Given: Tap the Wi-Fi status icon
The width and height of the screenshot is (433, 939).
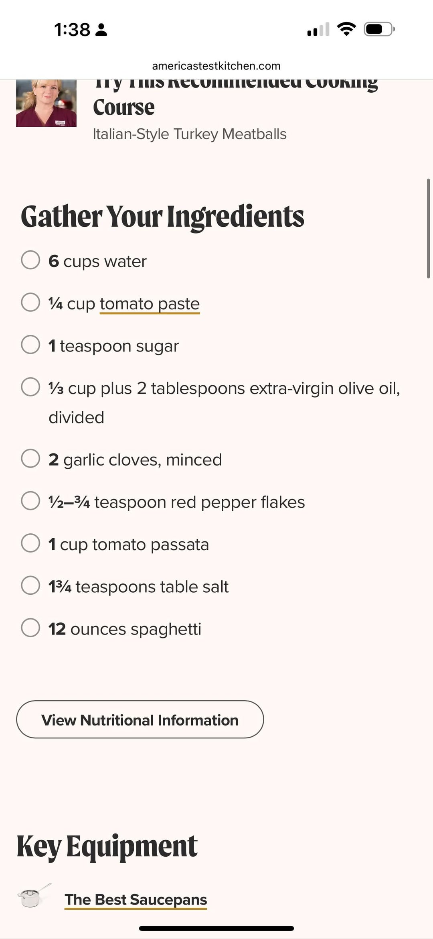Looking at the screenshot, I should (x=346, y=29).
